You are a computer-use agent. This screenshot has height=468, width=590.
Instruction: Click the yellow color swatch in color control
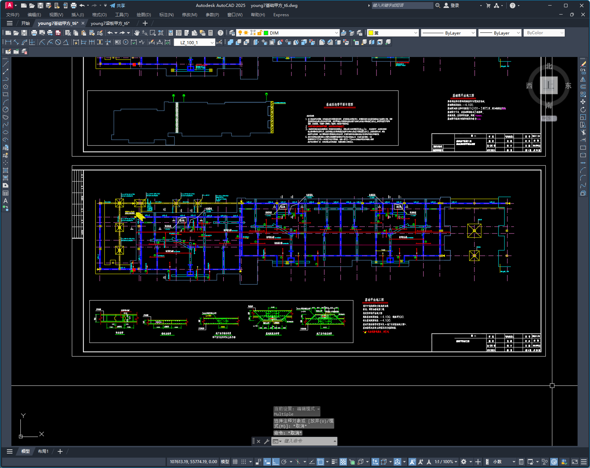[x=371, y=33]
